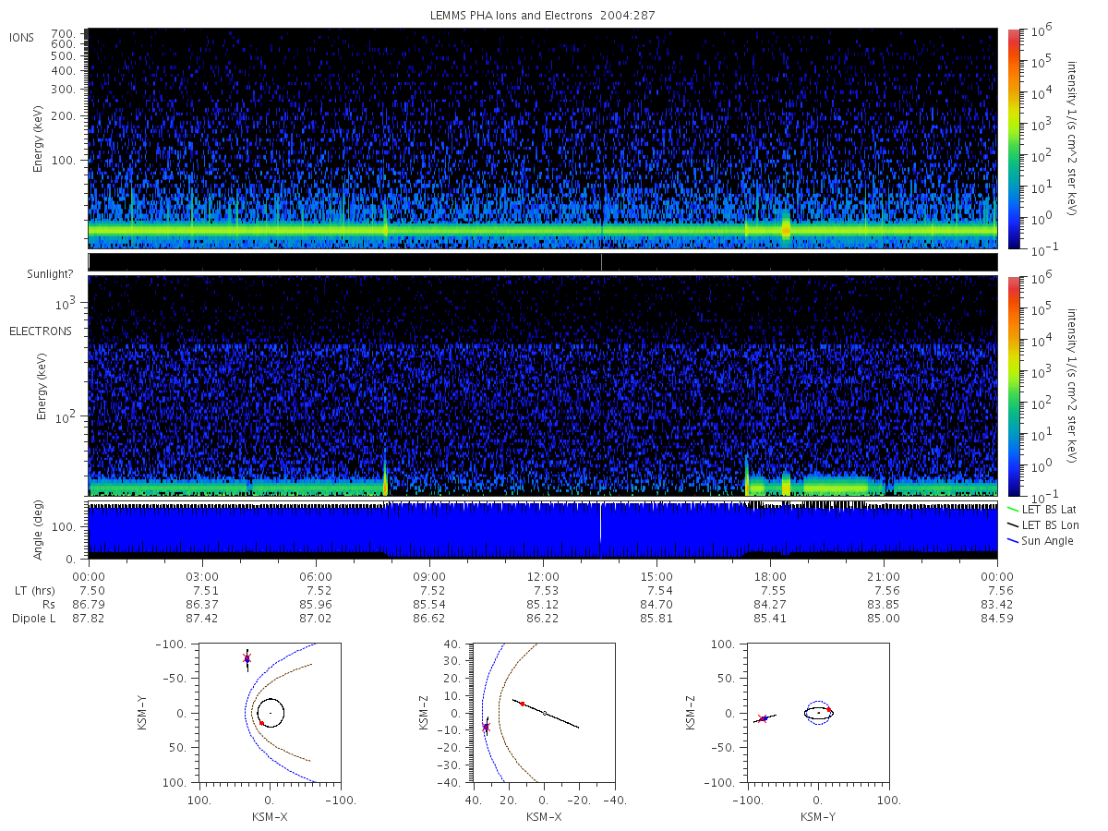This screenshot has height=831, width=1108.
Task: Click the 06:00 time axis tick label
Action: pos(316,576)
